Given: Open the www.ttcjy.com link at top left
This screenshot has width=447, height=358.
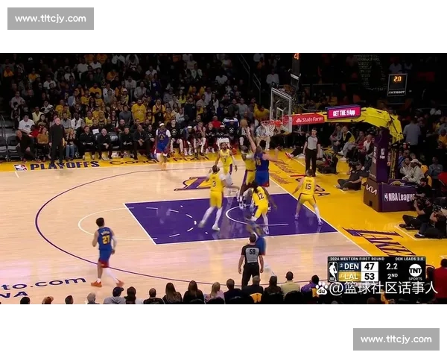Looking at the screenshot, I should (51, 18).
